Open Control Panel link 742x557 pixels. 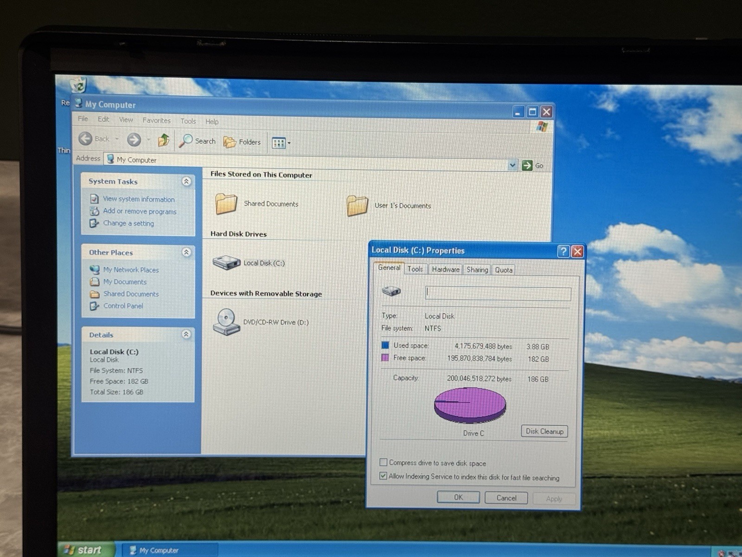pos(123,306)
